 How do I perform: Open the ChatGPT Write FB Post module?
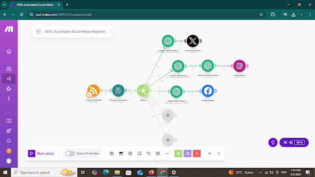click(x=176, y=91)
